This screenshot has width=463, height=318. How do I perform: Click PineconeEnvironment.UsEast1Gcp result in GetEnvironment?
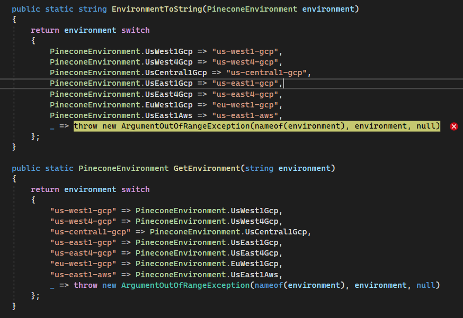click(x=207, y=243)
